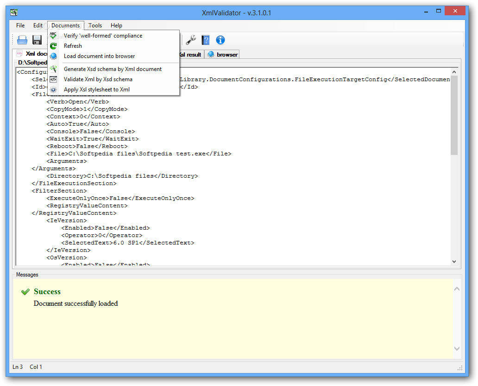This screenshot has height=386, width=478.
Task: Choose Refresh from Documents menu
Action: pos(113,46)
